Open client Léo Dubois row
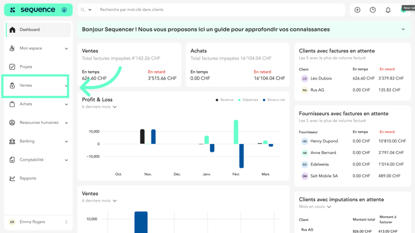 coord(352,78)
